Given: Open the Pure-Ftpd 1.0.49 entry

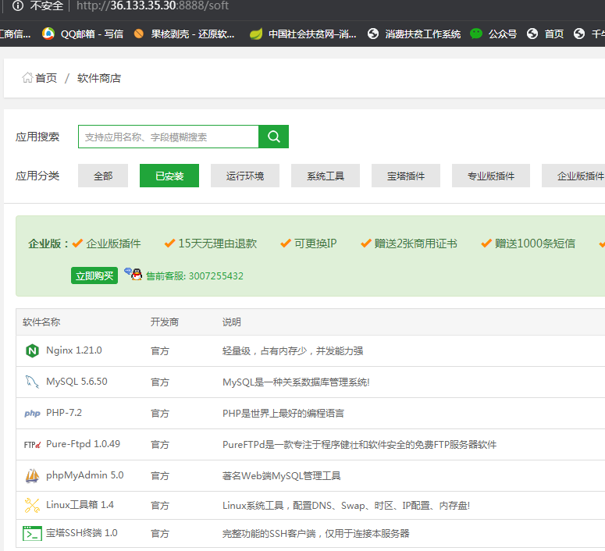Looking at the screenshot, I should [83, 444].
